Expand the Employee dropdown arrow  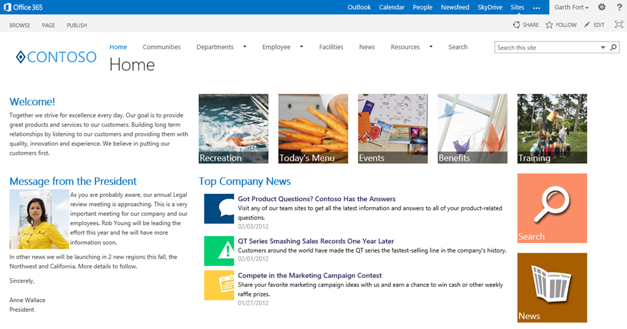pyautogui.click(x=301, y=46)
